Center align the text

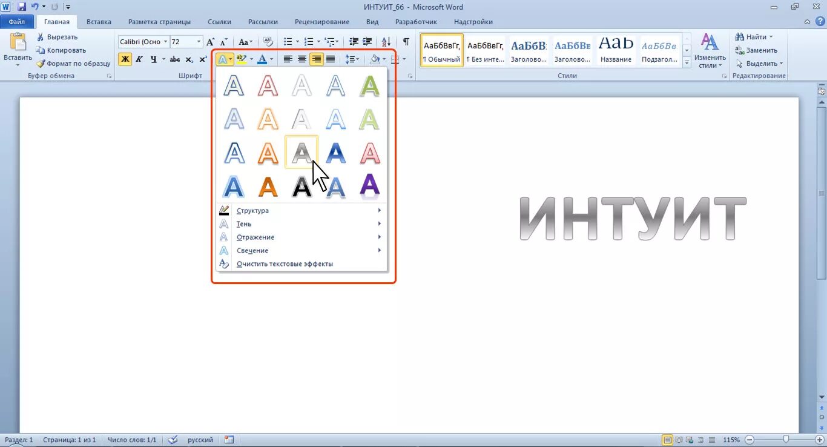pos(302,59)
